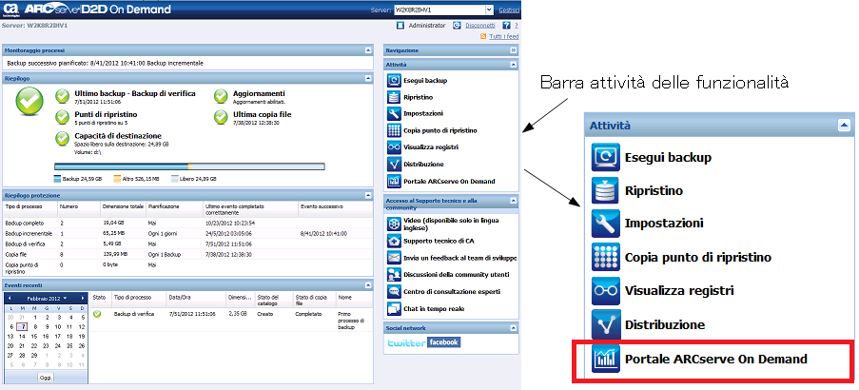Open Discussioni della community utenti icon
The height and width of the screenshot is (390, 859).
point(394,274)
